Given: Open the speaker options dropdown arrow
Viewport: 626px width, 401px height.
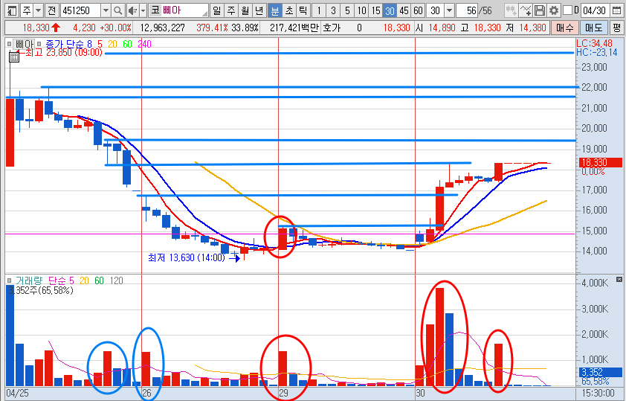Looking at the screenshot, I should click(143, 10).
